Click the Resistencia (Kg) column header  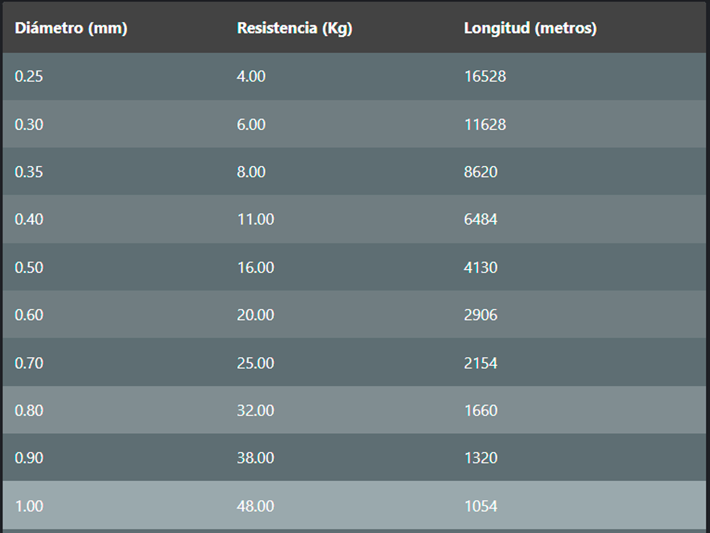coord(294,28)
